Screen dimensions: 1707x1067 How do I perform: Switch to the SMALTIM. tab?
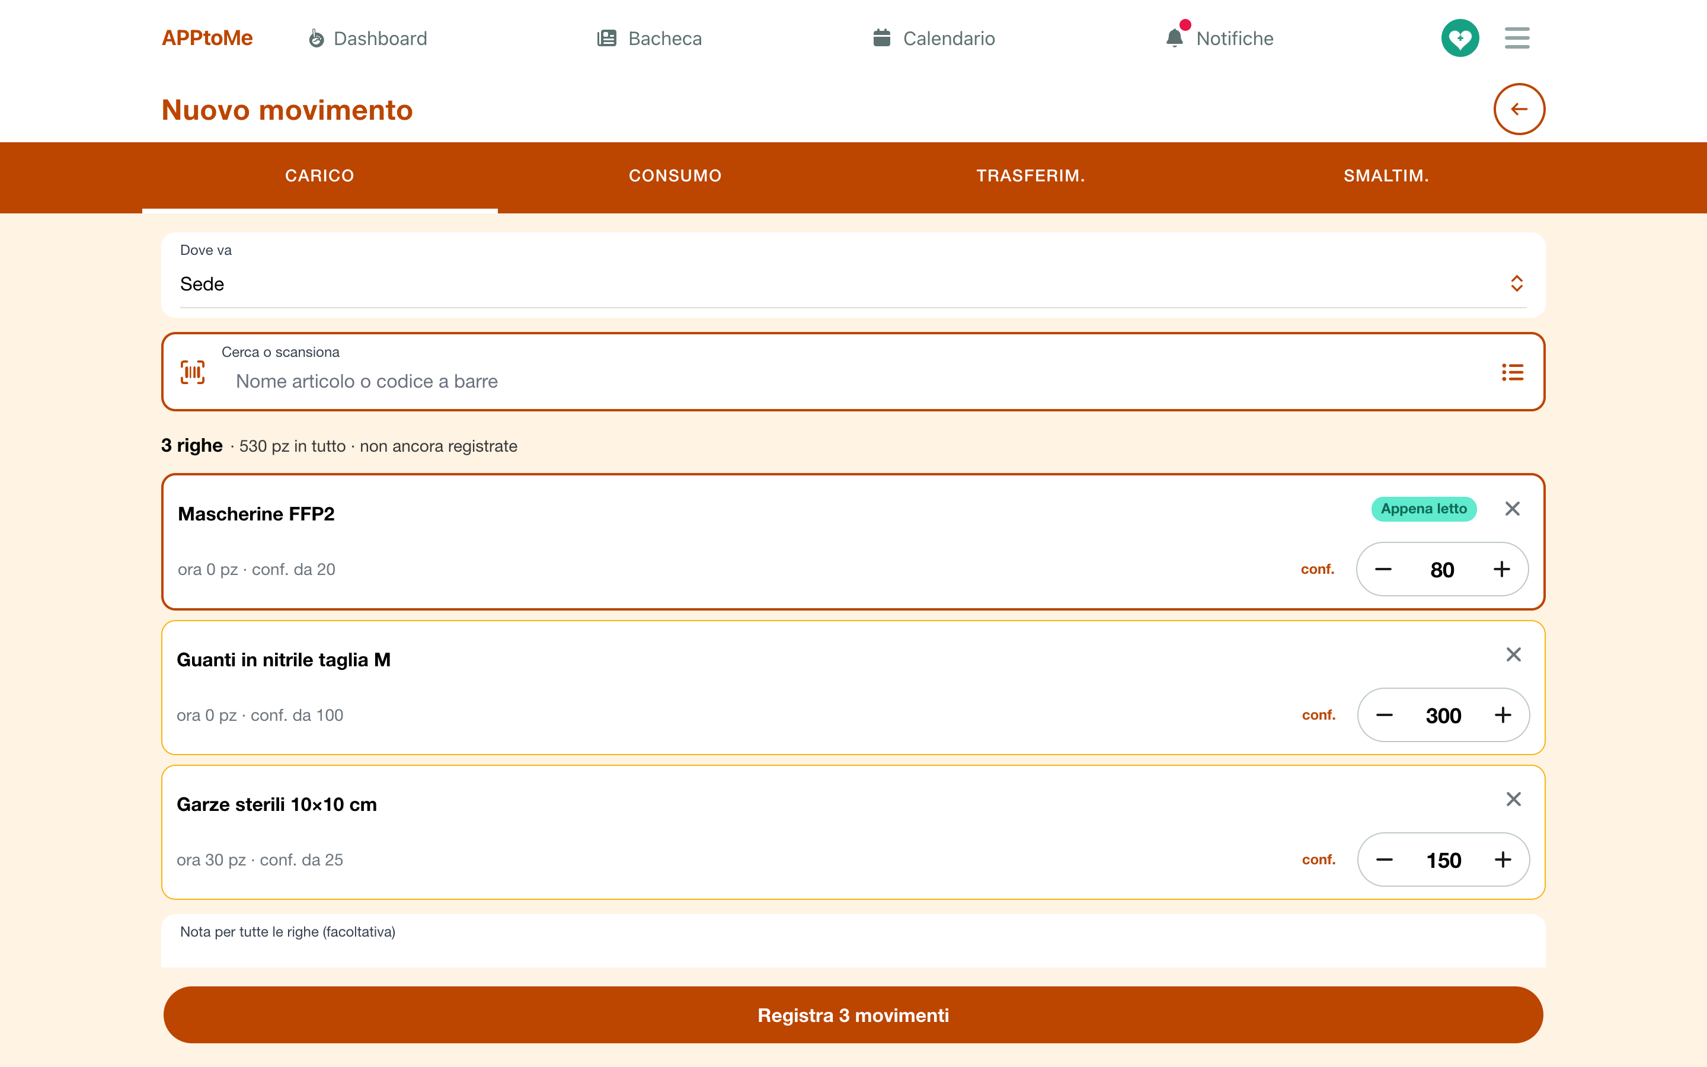pyautogui.click(x=1386, y=177)
